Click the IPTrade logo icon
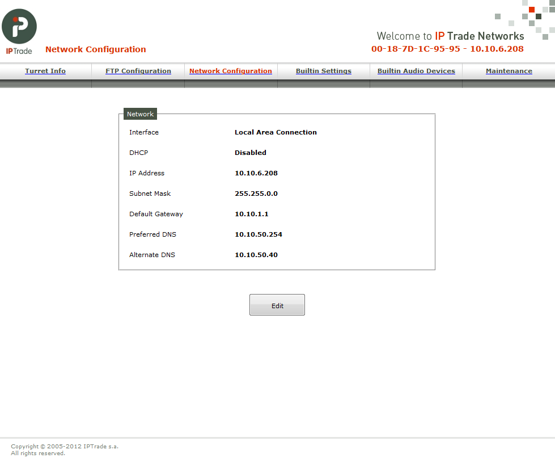Viewport: 555px width, 458px height. (x=19, y=31)
